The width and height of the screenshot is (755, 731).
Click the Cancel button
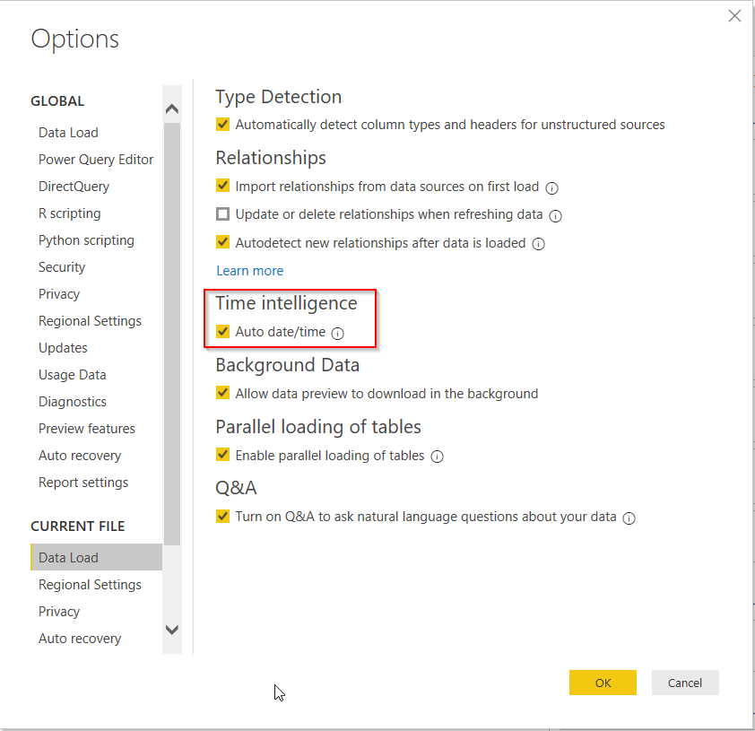coord(685,683)
